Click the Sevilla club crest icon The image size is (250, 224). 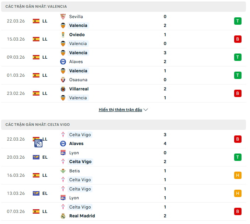(63, 17)
